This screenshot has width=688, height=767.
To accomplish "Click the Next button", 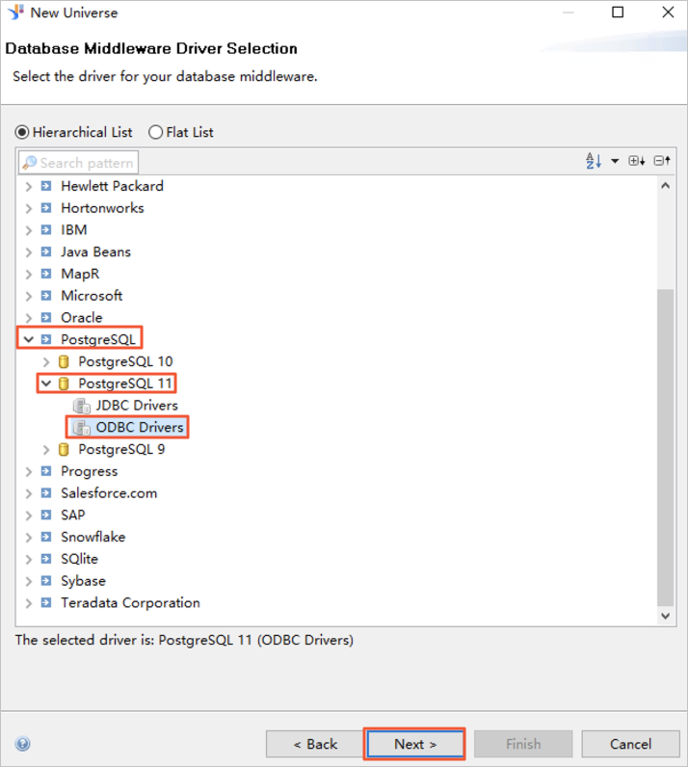I will (x=415, y=744).
